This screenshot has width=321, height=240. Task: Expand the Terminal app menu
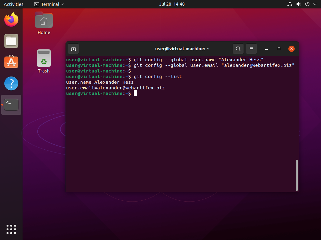click(49, 4)
